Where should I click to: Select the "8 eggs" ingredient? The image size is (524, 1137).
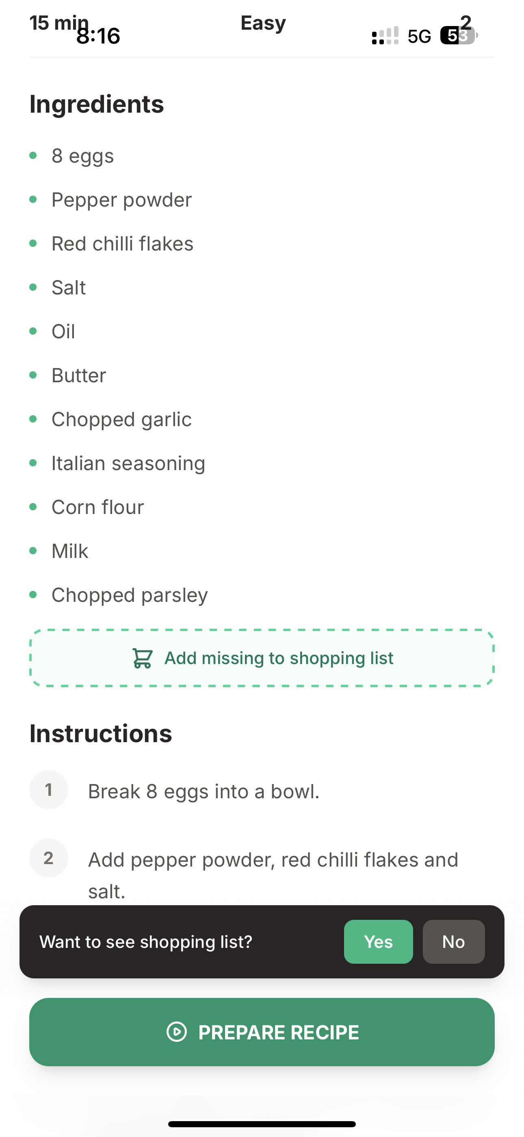point(82,156)
